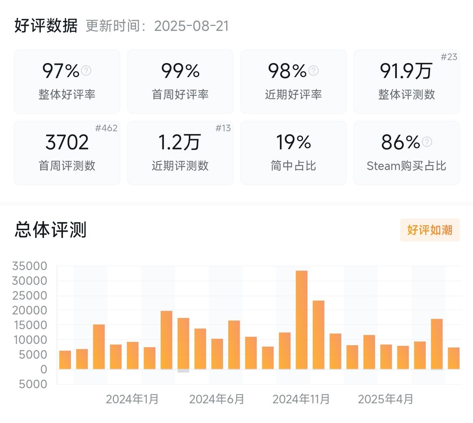
Task: Click the 更新时间 2025-08-21 text
Action: (157, 26)
